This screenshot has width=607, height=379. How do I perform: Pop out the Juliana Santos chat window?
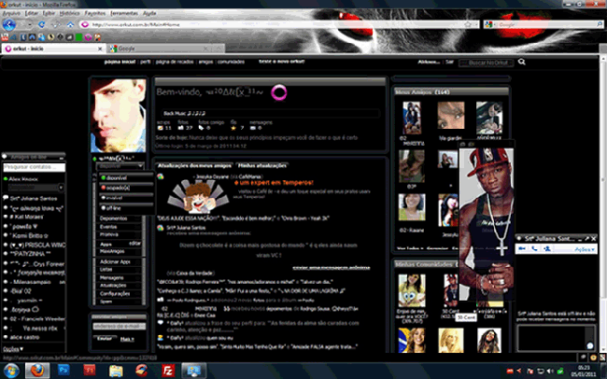click(586, 238)
